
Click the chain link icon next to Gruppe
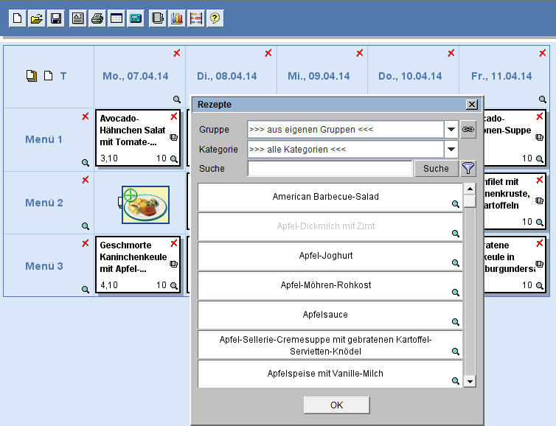click(x=468, y=130)
